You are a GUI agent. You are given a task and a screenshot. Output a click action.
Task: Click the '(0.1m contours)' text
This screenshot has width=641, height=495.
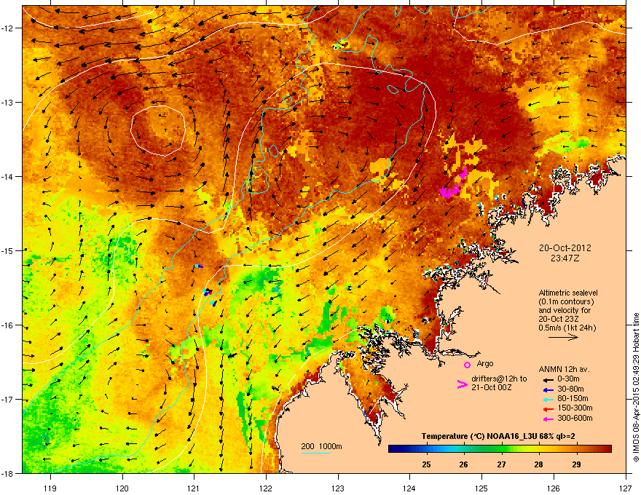[x=566, y=302]
